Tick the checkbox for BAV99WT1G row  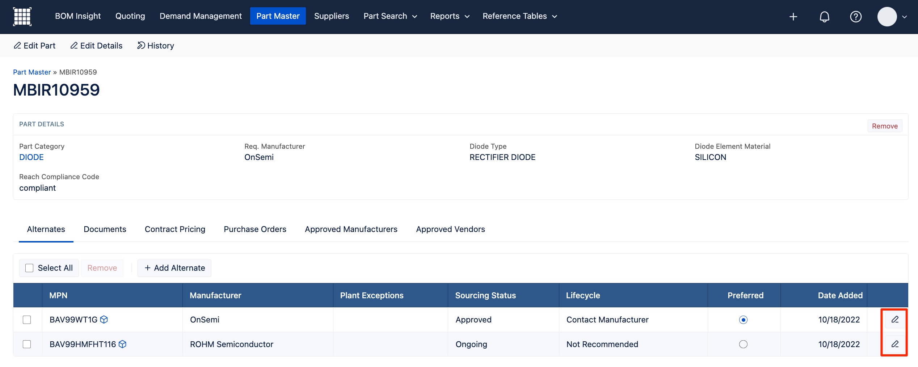click(27, 320)
